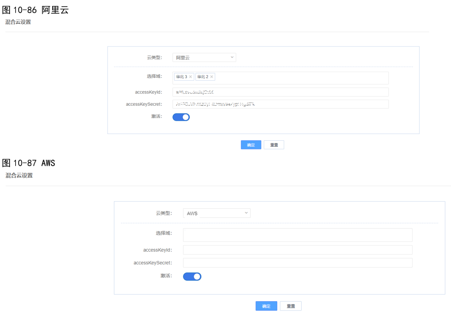Screen dimensions: 451x318
Task: Click 重置 button under AWS form
Action: [291, 306]
